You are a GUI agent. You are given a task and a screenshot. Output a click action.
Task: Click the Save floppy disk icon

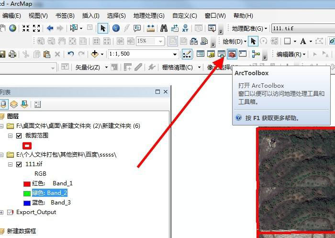pos(2,54)
